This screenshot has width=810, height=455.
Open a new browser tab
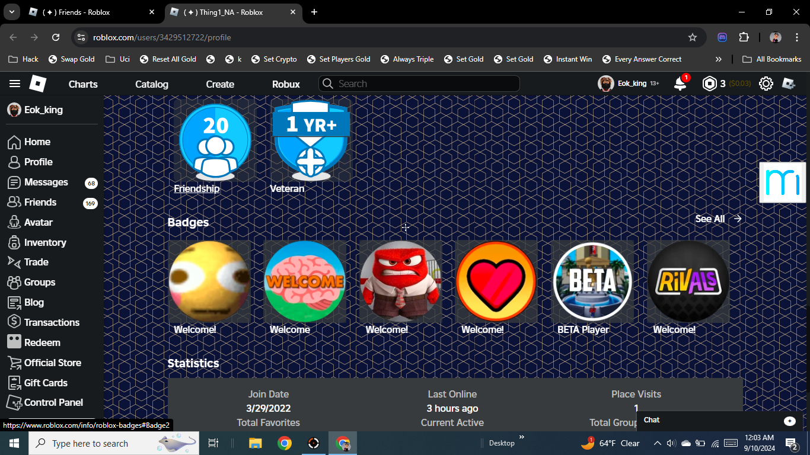[x=314, y=12]
